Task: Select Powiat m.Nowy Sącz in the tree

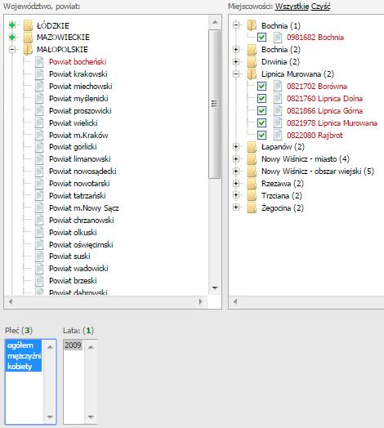Action: [x=84, y=208]
